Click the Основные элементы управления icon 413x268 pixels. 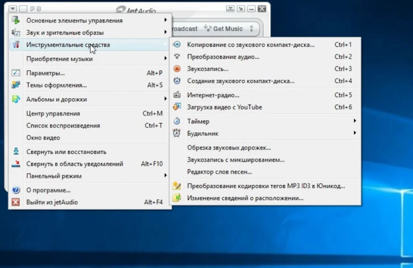[16, 20]
